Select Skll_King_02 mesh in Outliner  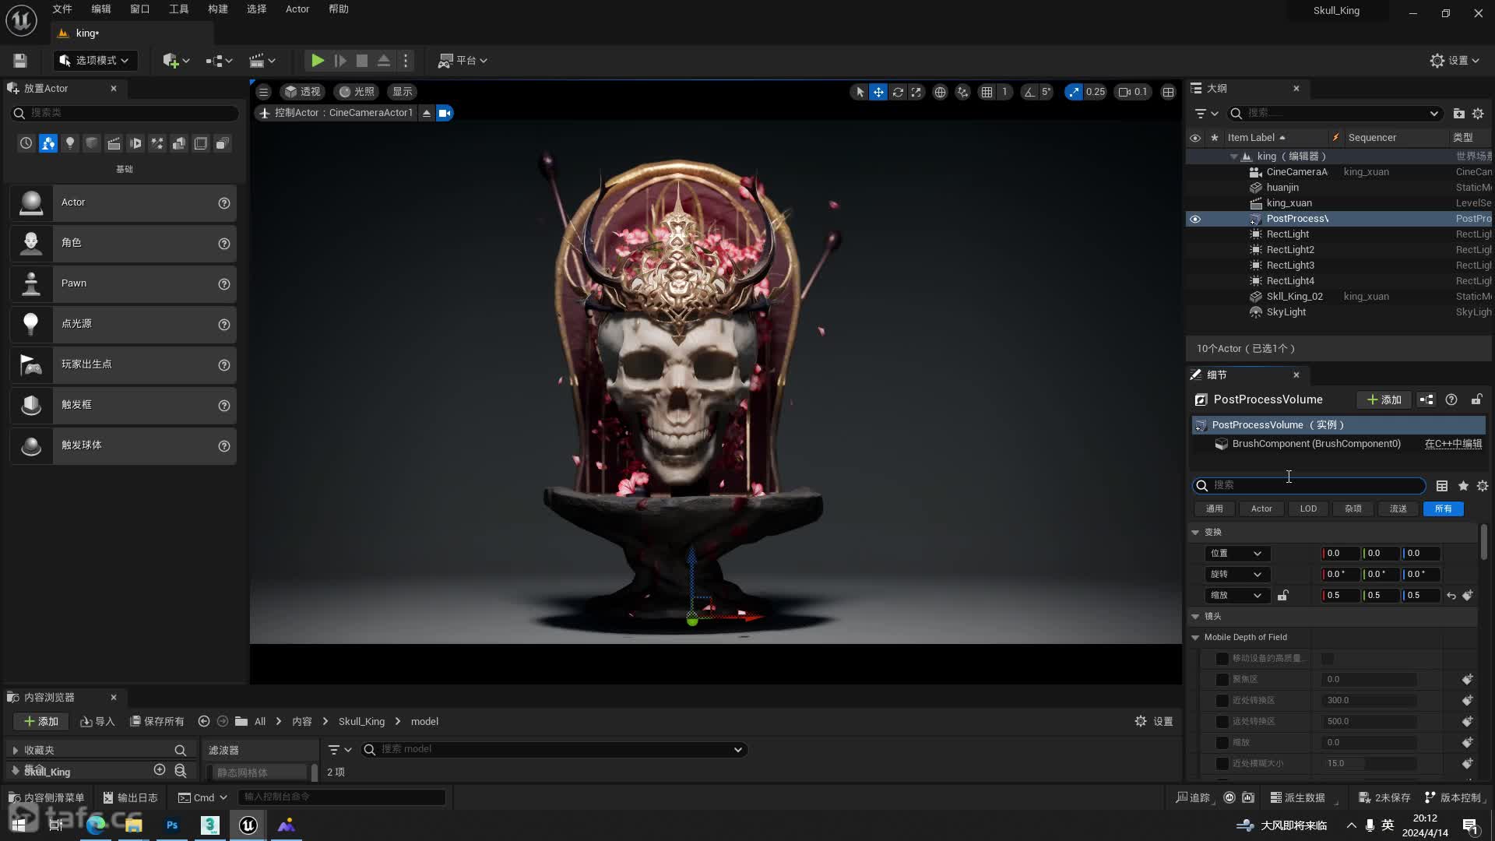1294,297
